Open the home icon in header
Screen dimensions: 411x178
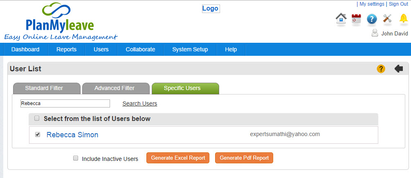341,19
